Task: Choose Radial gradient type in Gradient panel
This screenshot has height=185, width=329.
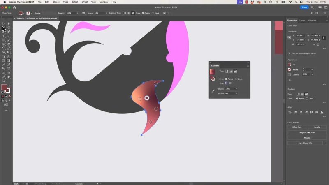Action: (231, 71)
